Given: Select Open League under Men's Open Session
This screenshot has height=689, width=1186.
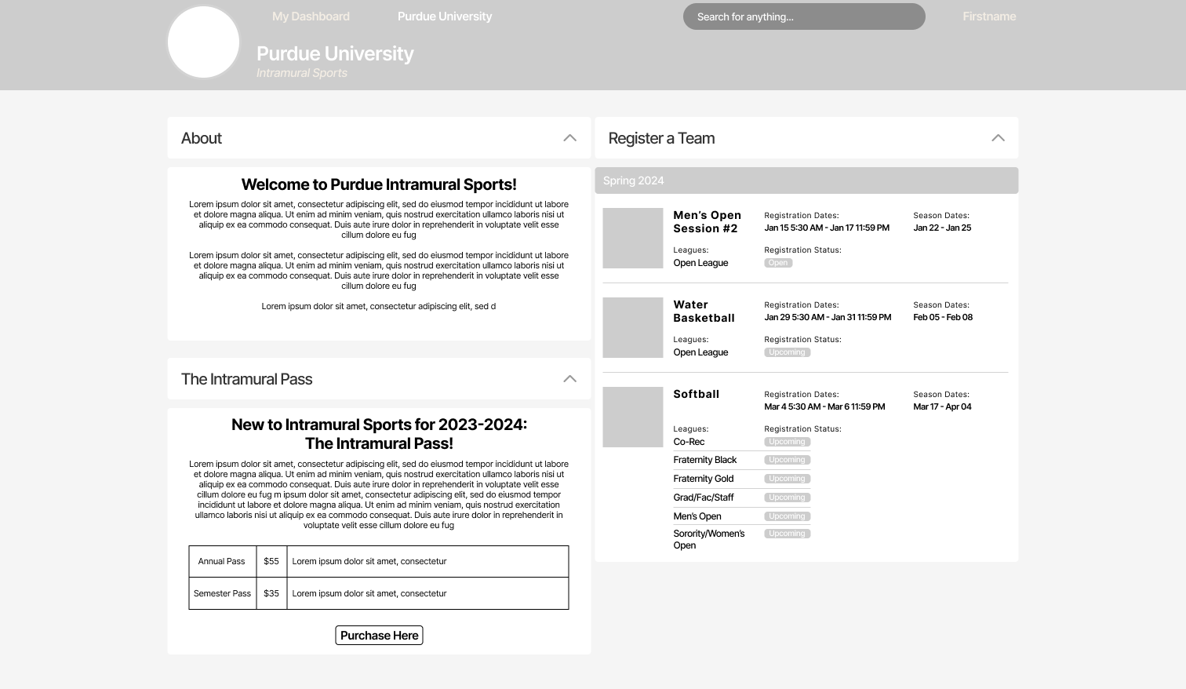Looking at the screenshot, I should pyautogui.click(x=700, y=263).
